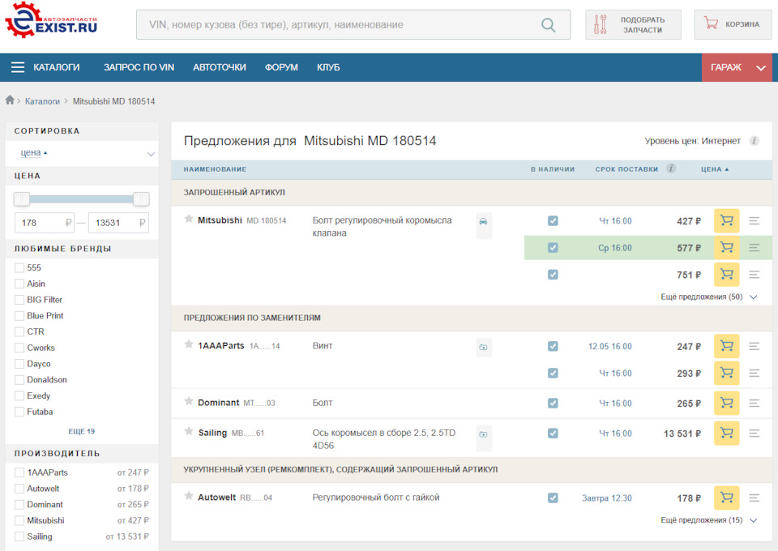Open the hamburger catalog menu icon
The height and width of the screenshot is (551, 778).
18,67
